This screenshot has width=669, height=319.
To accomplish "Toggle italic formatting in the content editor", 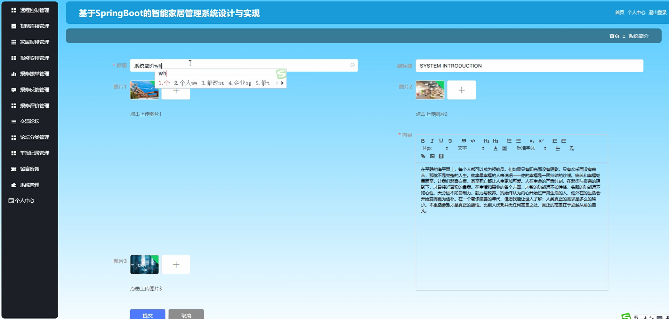I will click(432, 141).
